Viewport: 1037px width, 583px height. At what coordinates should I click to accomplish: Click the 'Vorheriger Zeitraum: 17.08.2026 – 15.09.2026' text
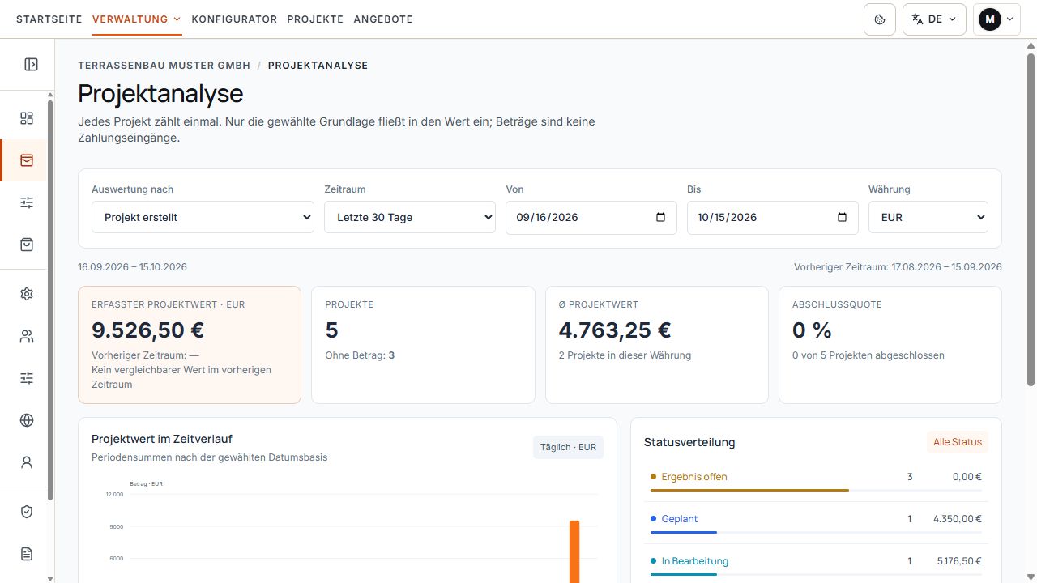click(898, 267)
